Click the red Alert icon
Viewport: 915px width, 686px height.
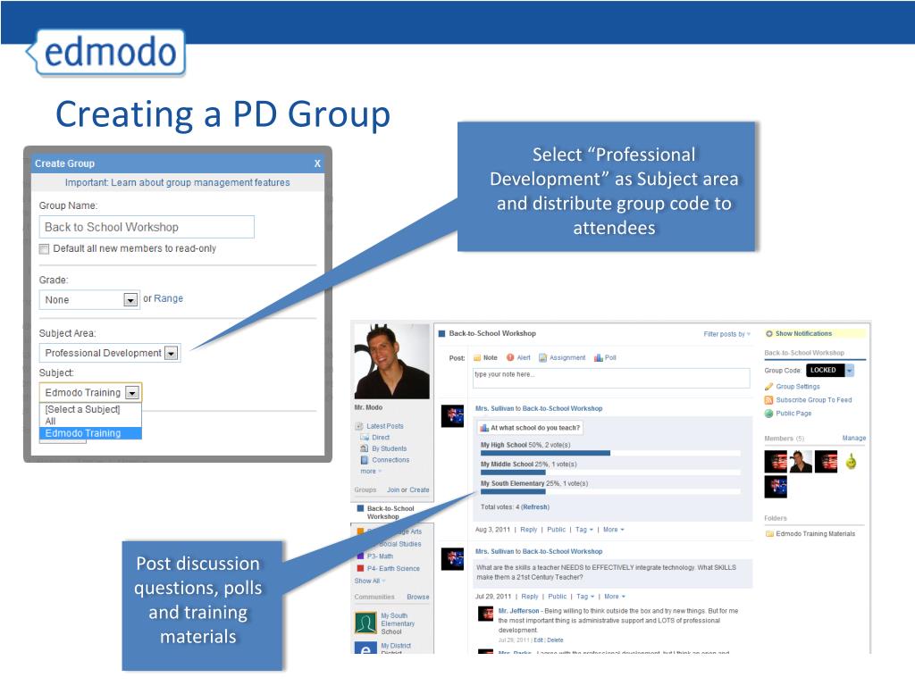coord(510,357)
